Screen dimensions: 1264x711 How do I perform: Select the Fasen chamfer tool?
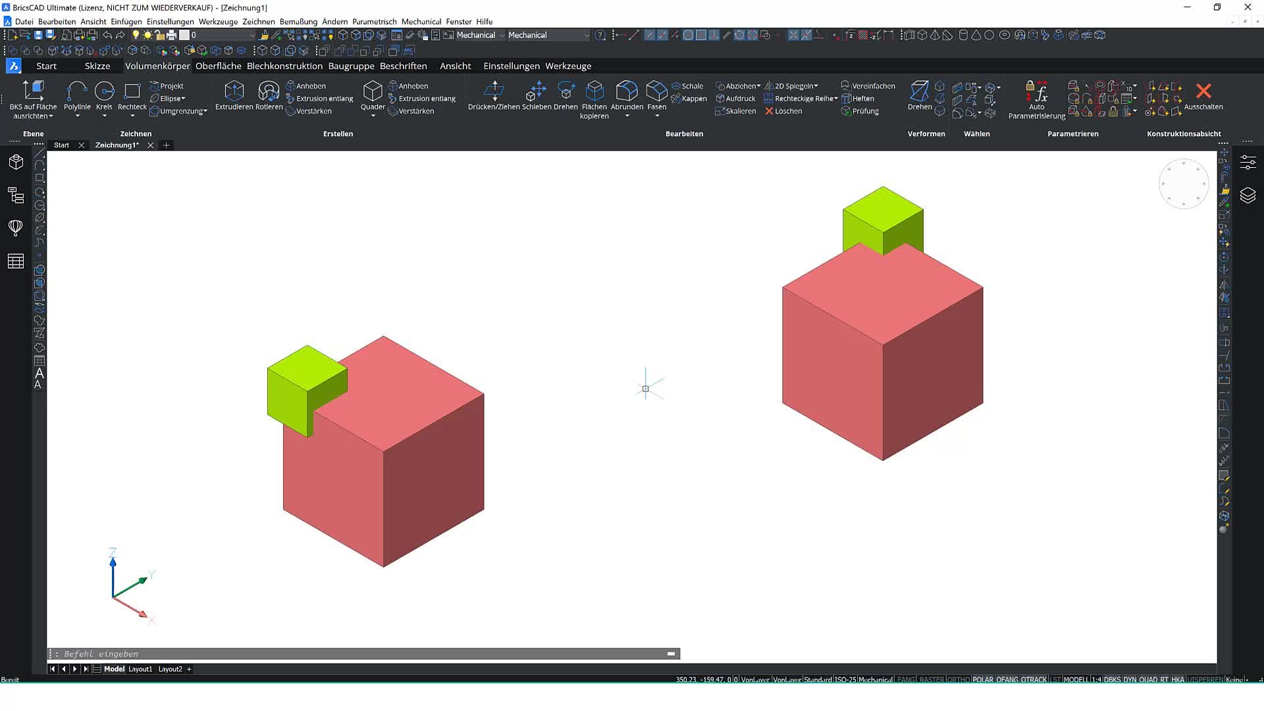tap(656, 95)
